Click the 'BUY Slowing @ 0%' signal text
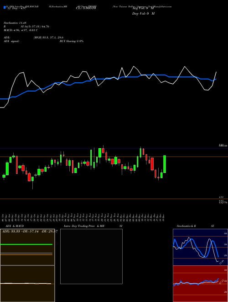Image resolution: width=228 pixels, height=302 pixels. 72,41
